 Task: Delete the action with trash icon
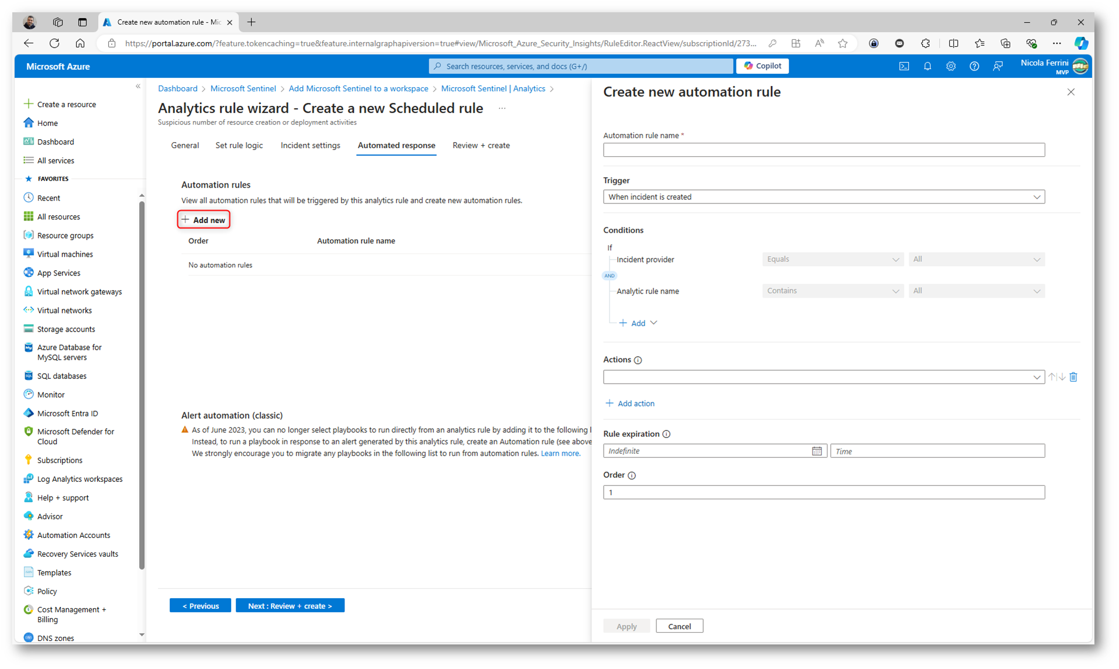pyautogui.click(x=1073, y=377)
